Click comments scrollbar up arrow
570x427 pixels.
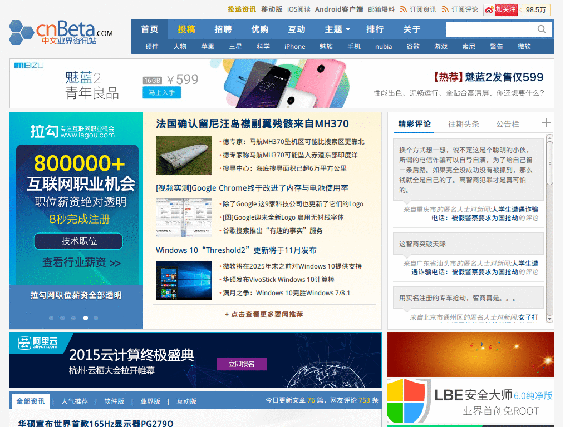pyautogui.click(x=549, y=138)
